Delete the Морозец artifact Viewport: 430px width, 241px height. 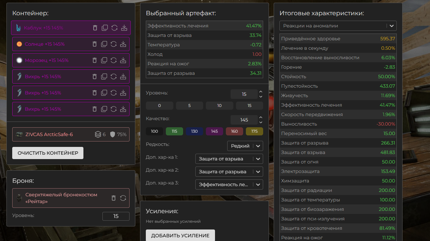(95, 60)
